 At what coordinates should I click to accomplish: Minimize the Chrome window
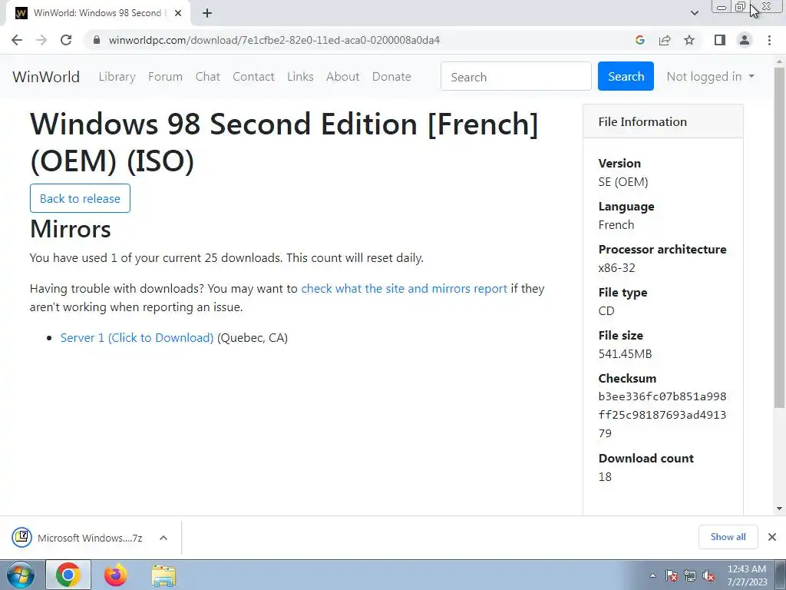[722, 7]
